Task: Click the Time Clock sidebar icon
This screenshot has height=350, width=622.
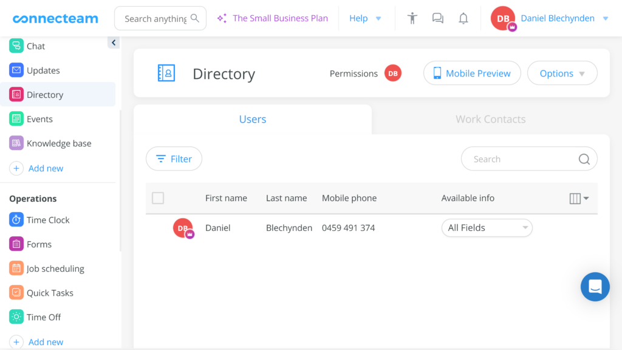Action: tap(16, 220)
